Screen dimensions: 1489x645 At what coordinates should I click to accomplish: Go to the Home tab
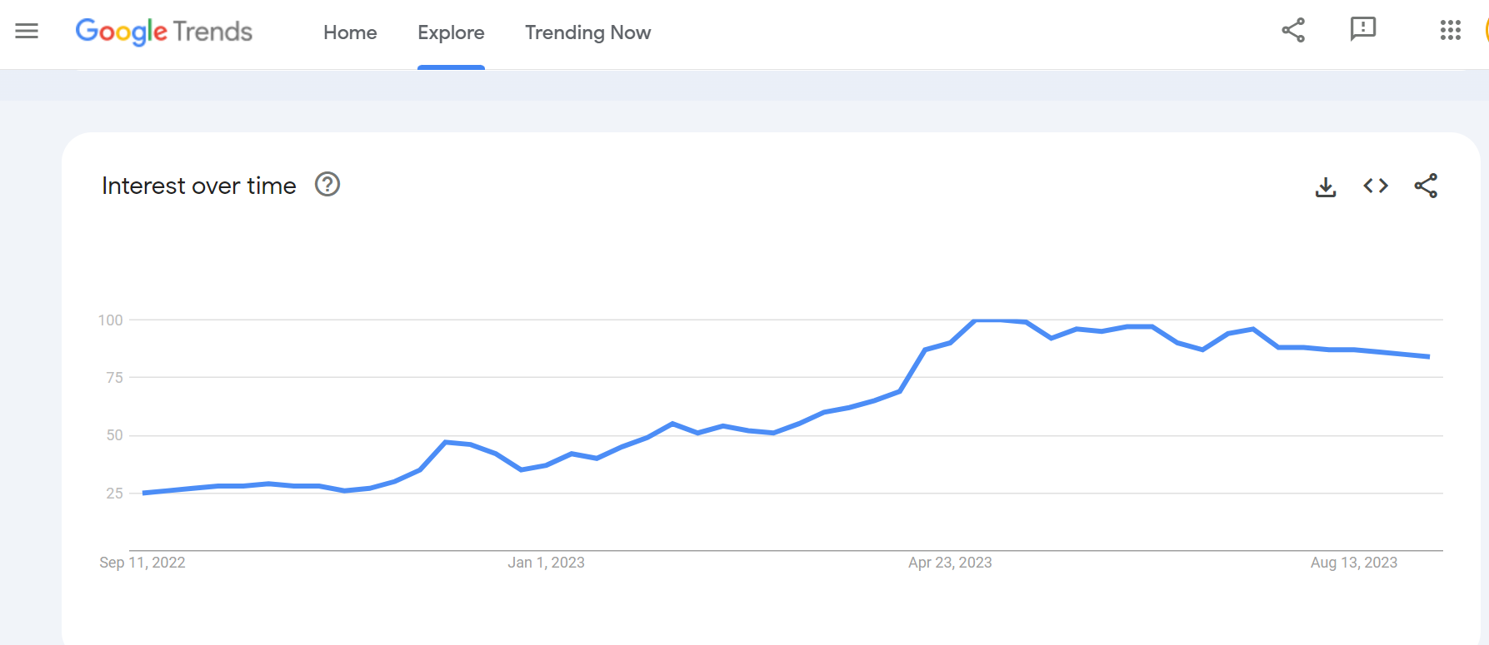pos(350,32)
